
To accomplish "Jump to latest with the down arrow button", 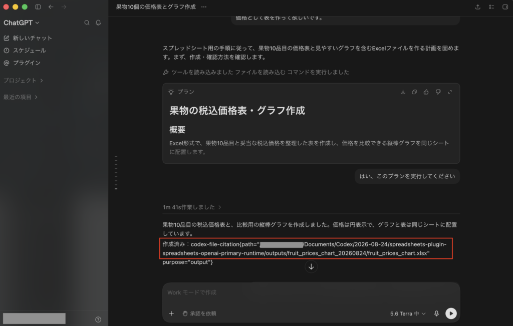I will point(311,267).
